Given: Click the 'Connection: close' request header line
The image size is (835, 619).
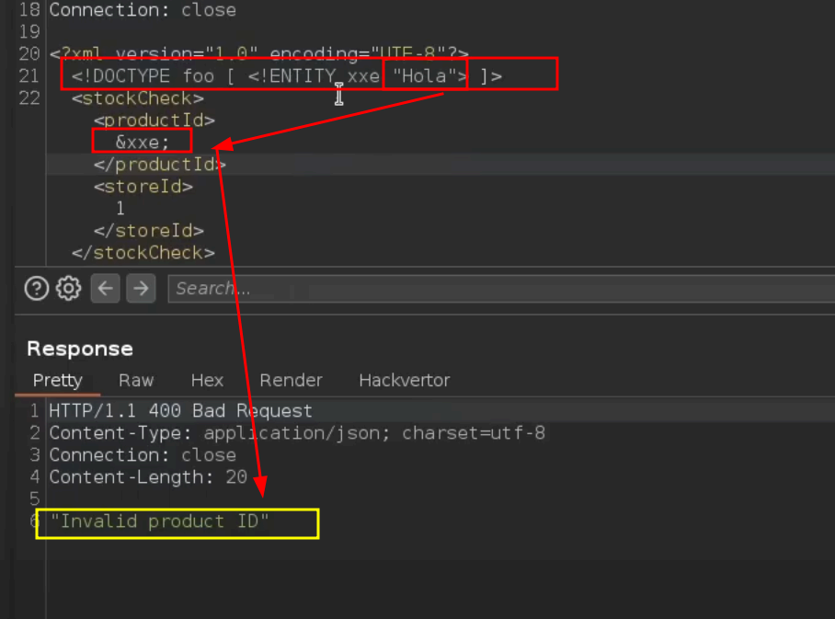Looking at the screenshot, I should 143,10.
